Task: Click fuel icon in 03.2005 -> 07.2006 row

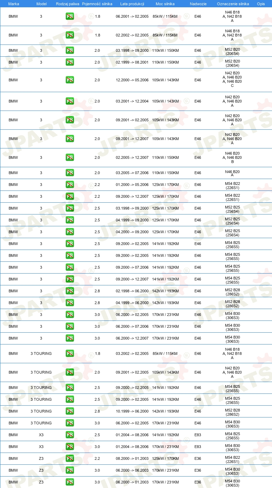Action: [x=70, y=173]
